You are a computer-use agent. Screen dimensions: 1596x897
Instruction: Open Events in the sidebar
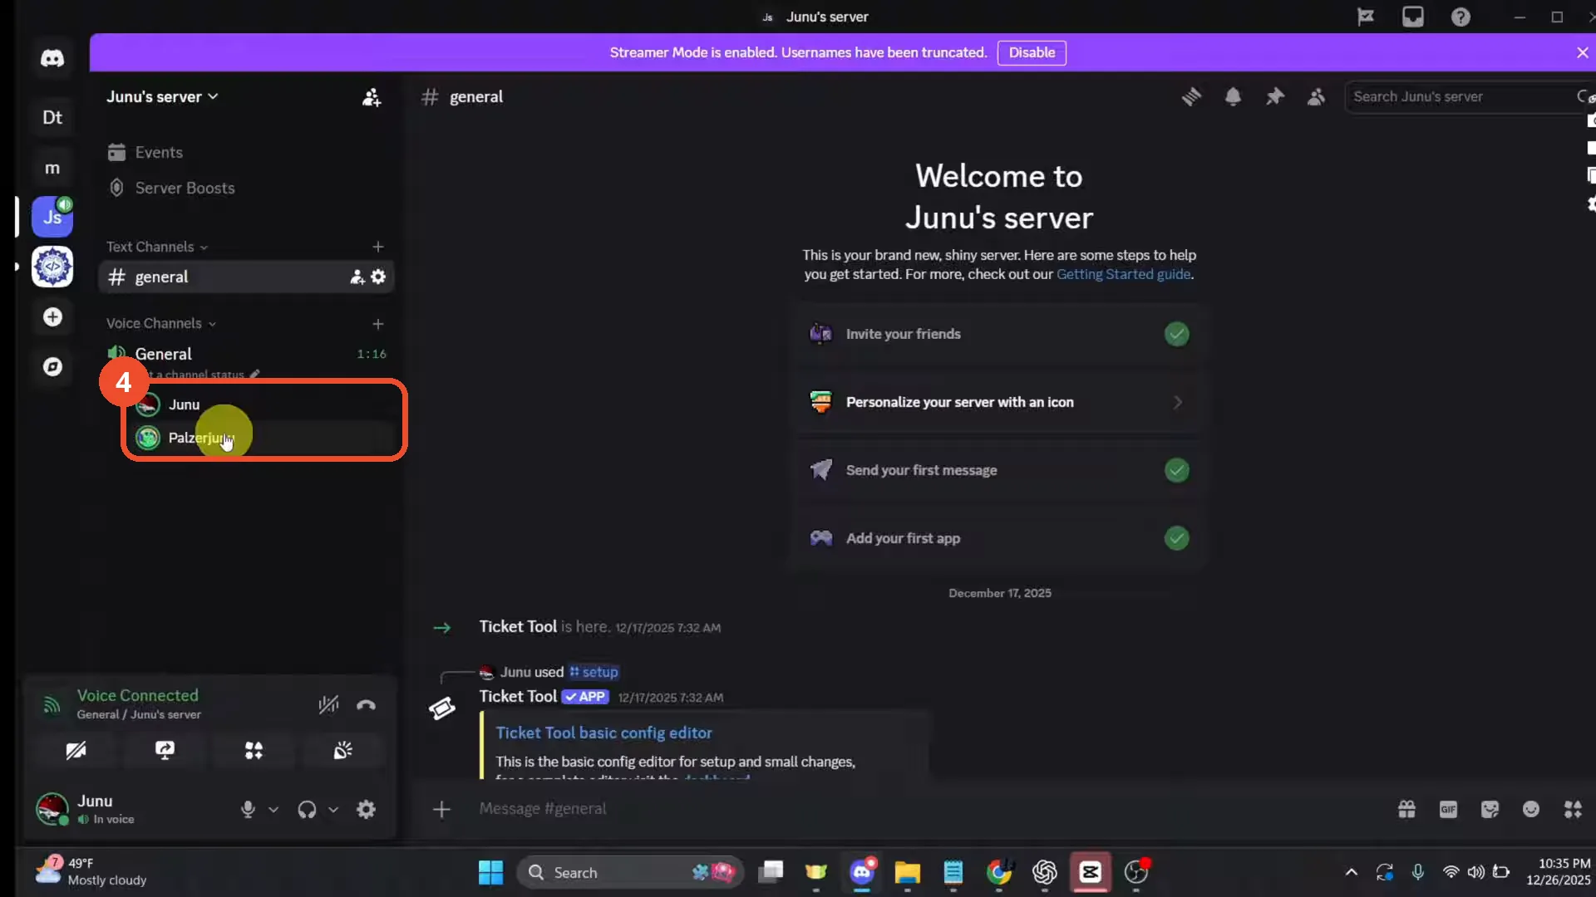click(245, 153)
